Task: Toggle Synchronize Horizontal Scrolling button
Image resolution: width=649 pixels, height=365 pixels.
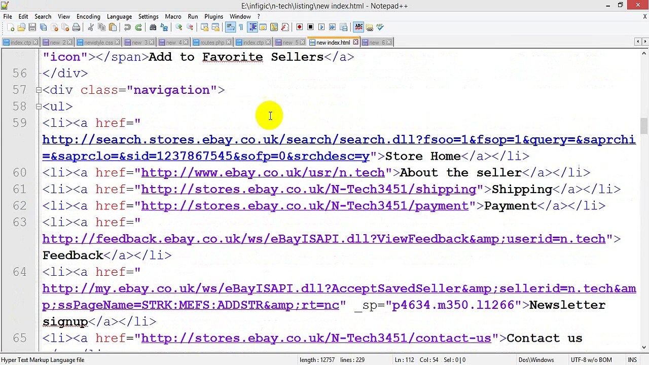Action: click(215, 27)
